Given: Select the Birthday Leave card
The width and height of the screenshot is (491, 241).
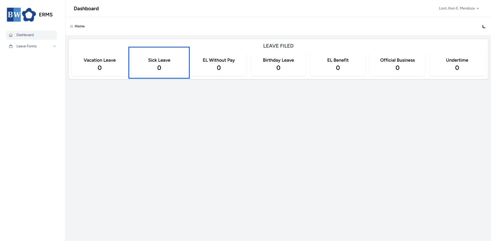Looking at the screenshot, I should tap(278, 64).
